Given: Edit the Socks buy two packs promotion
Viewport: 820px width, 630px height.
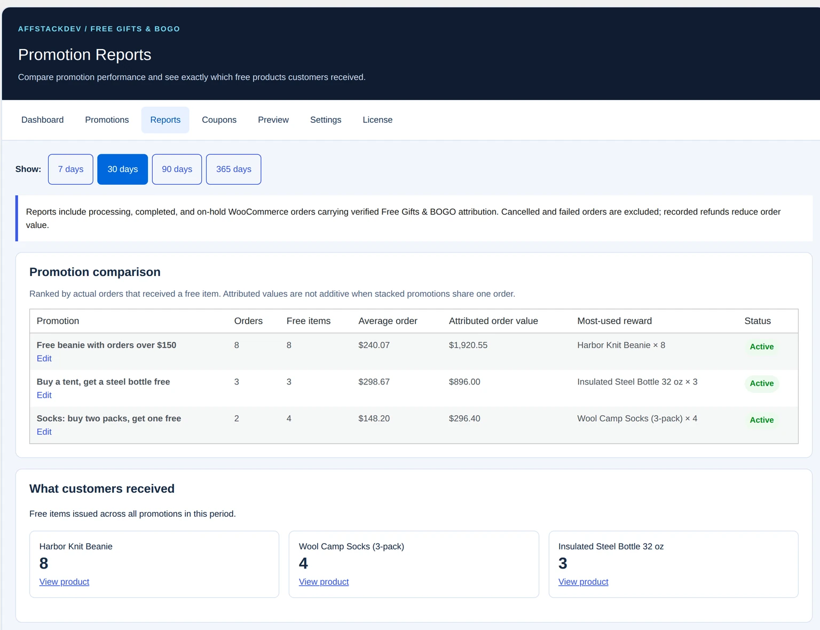Looking at the screenshot, I should pos(44,432).
